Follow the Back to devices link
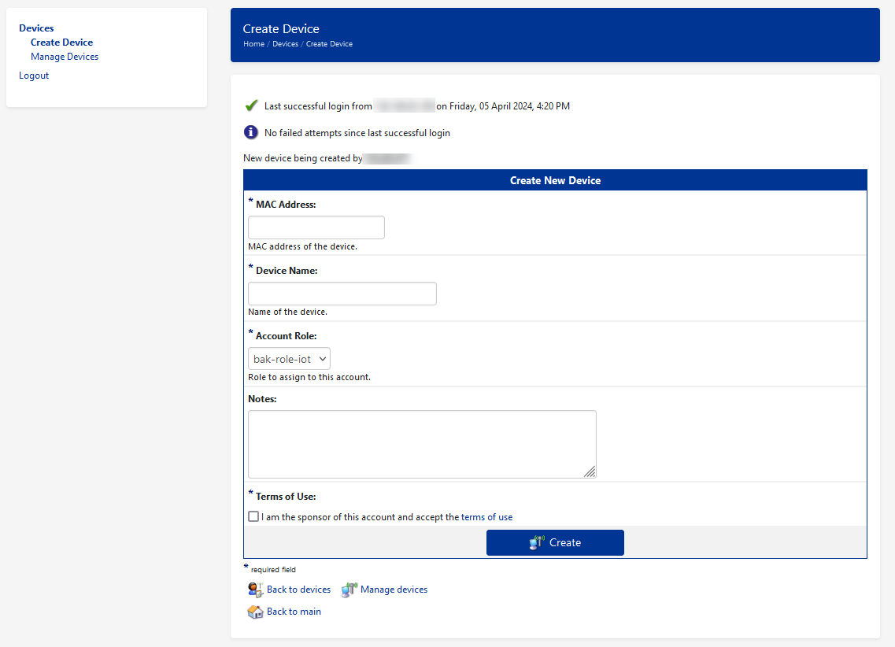The width and height of the screenshot is (895, 647). pyautogui.click(x=298, y=590)
